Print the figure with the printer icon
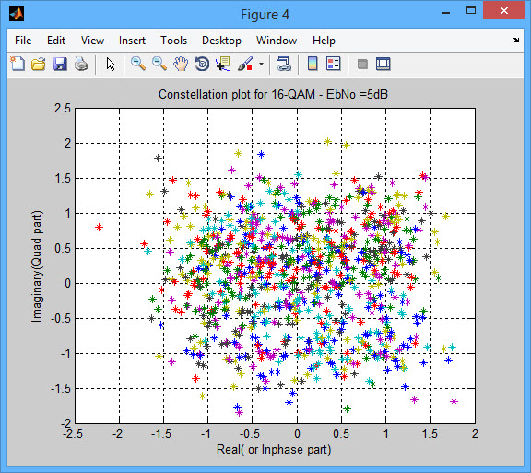The image size is (531, 473). [x=81, y=64]
